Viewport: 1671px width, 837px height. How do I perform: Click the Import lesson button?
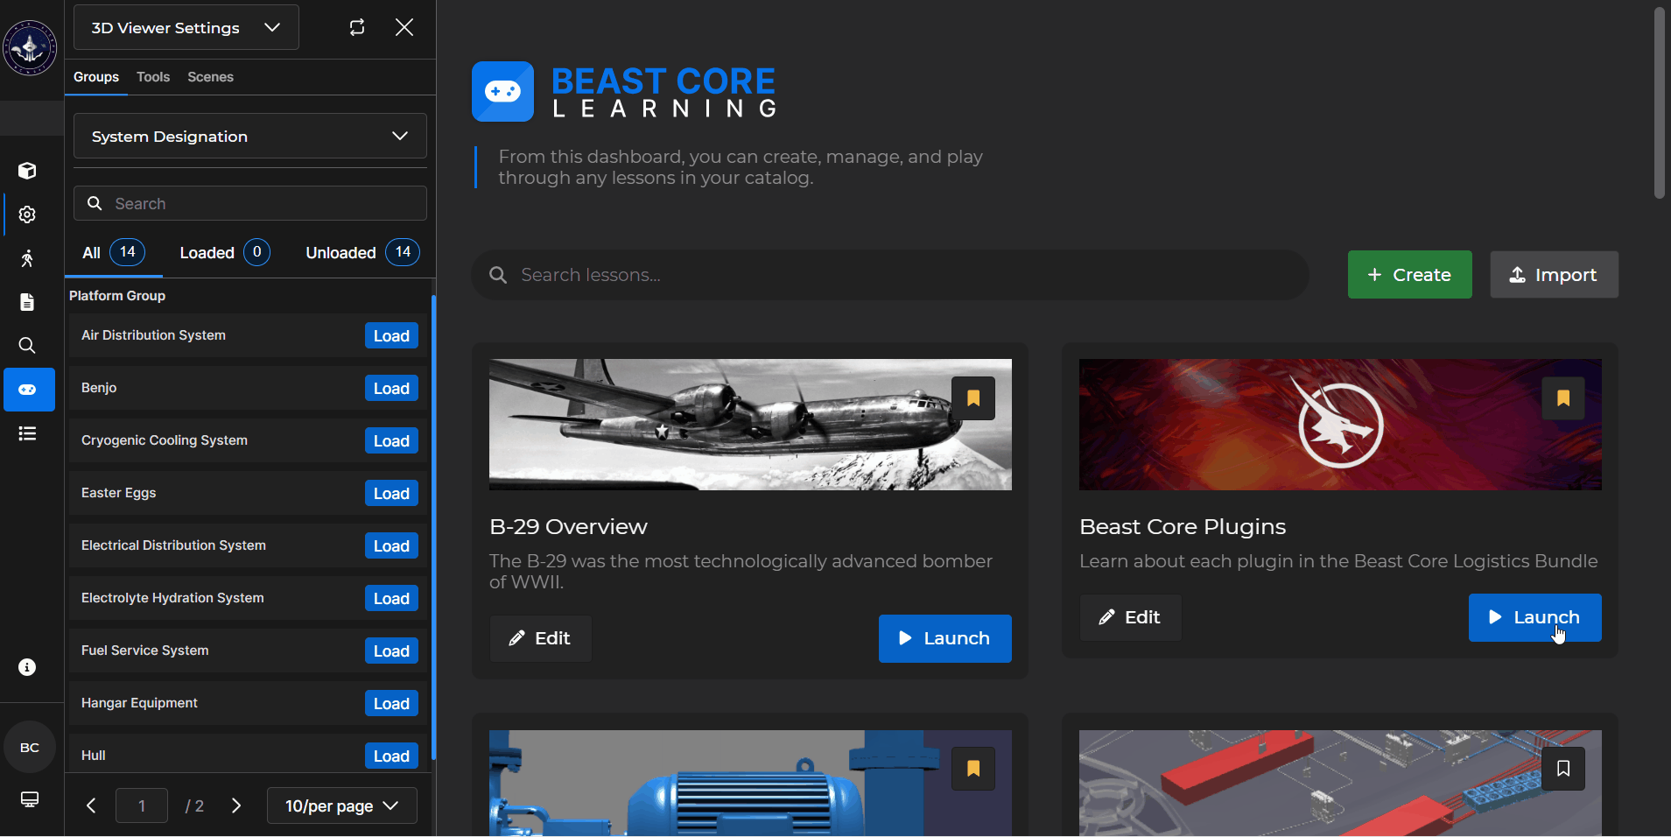(x=1554, y=275)
